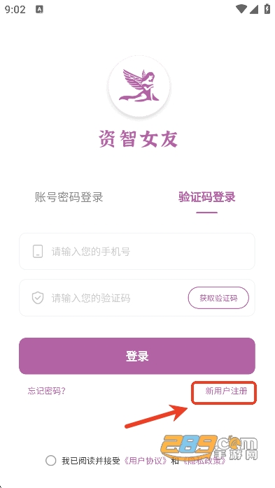Tap the purple 登录 button
Viewport: 275px width, 488px height.
click(137, 356)
